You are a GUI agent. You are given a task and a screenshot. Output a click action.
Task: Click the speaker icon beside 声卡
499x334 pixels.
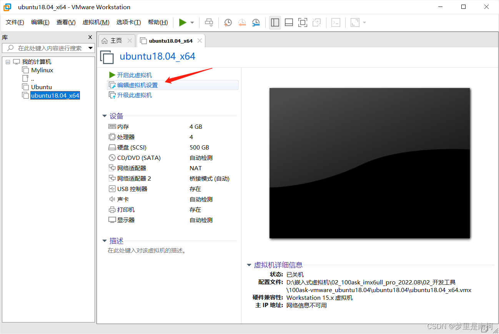click(112, 199)
